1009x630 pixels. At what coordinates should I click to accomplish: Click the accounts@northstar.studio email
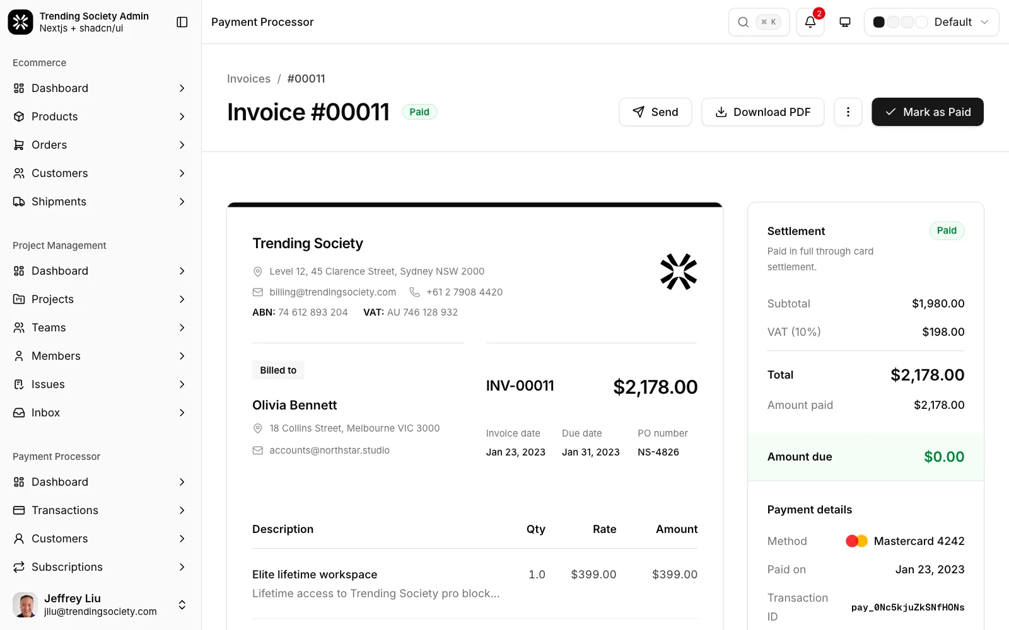click(329, 450)
